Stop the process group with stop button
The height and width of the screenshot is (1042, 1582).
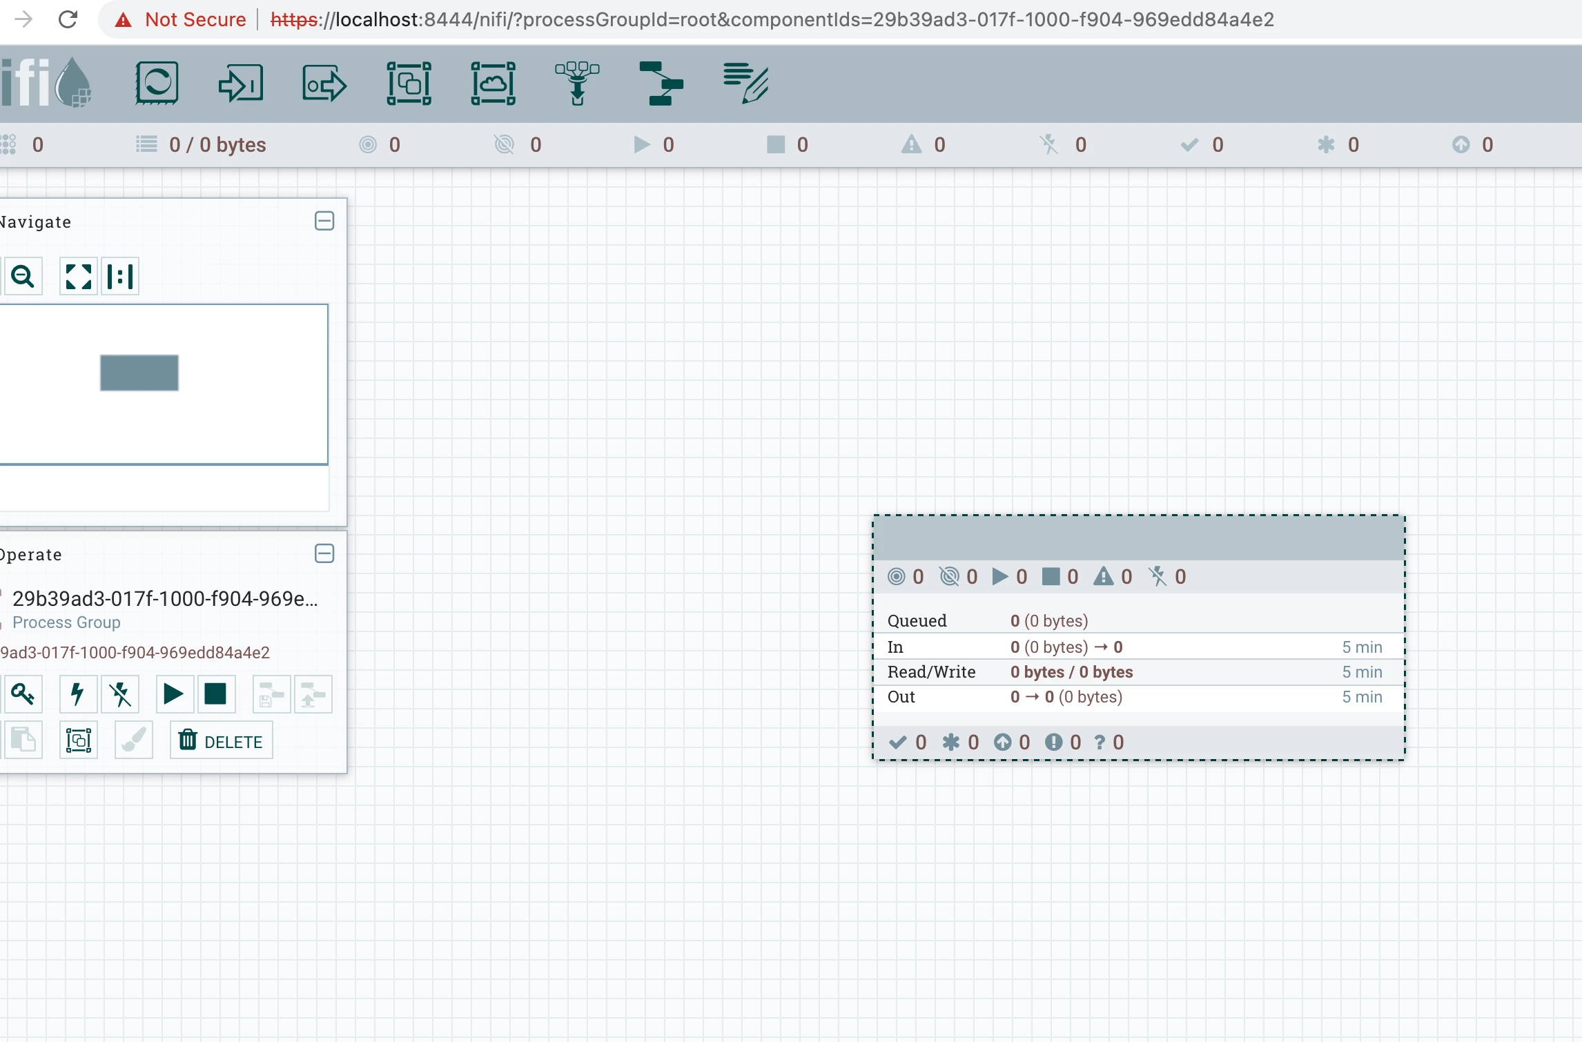[216, 694]
